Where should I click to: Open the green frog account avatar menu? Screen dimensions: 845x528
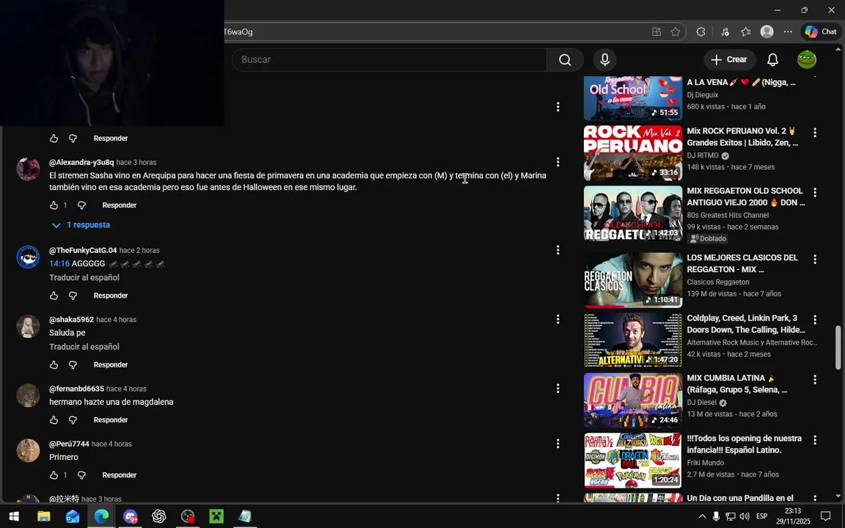pyautogui.click(x=807, y=60)
